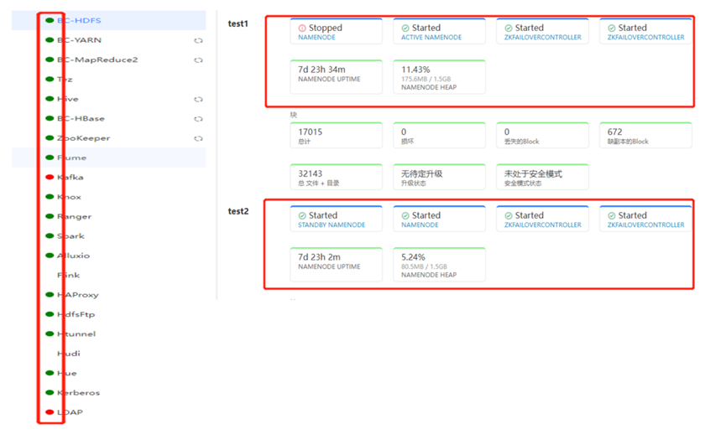726x434 pixels.
Task: Open ACTIVE NAMENODE link in test1
Action: coord(431,38)
